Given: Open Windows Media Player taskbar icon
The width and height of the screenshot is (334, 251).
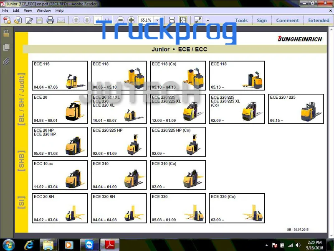Looking at the screenshot, I should point(68,245).
